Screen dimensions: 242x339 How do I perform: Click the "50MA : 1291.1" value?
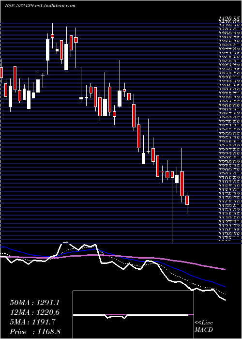(x=34, y=303)
